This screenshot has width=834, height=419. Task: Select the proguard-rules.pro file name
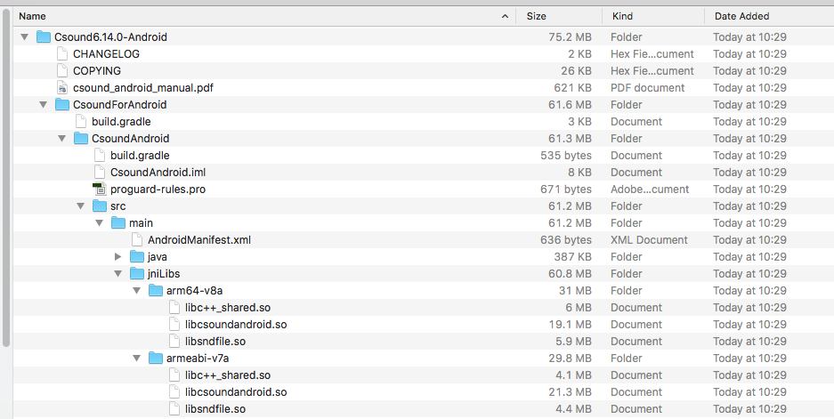158,189
